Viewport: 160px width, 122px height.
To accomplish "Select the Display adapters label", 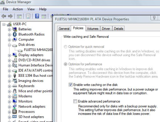I will click(x=31, y=55).
